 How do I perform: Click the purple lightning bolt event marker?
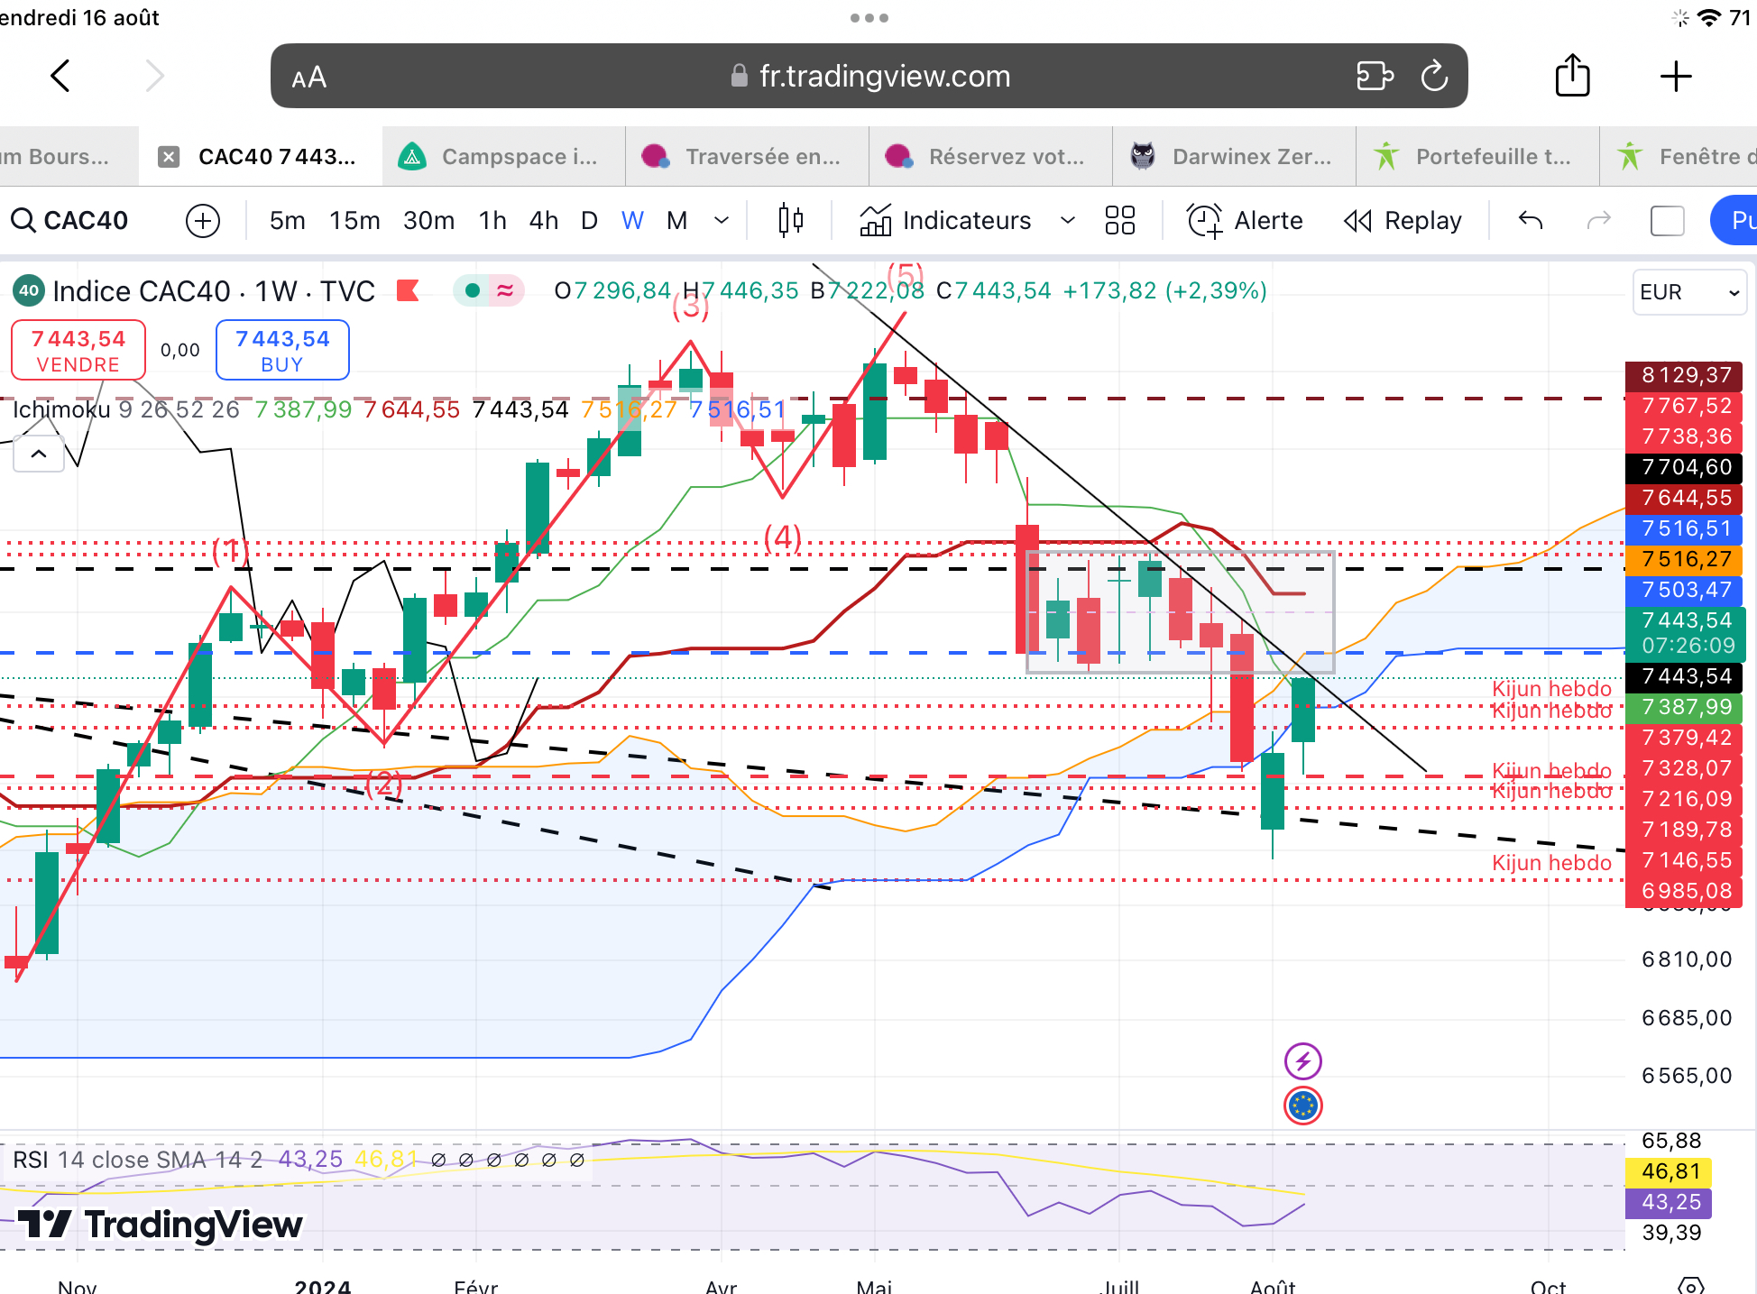point(1302,1061)
